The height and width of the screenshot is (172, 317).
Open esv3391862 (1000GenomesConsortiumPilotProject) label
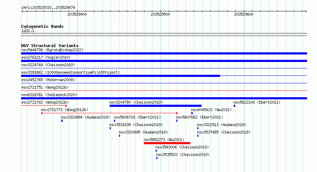pos(71,72)
